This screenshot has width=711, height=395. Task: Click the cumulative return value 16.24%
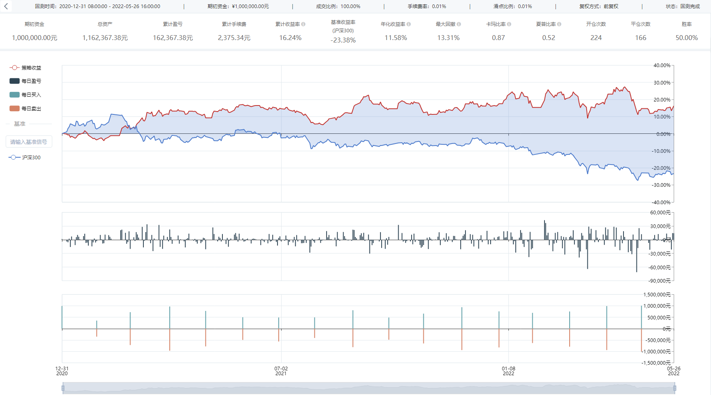pyautogui.click(x=290, y=38)
